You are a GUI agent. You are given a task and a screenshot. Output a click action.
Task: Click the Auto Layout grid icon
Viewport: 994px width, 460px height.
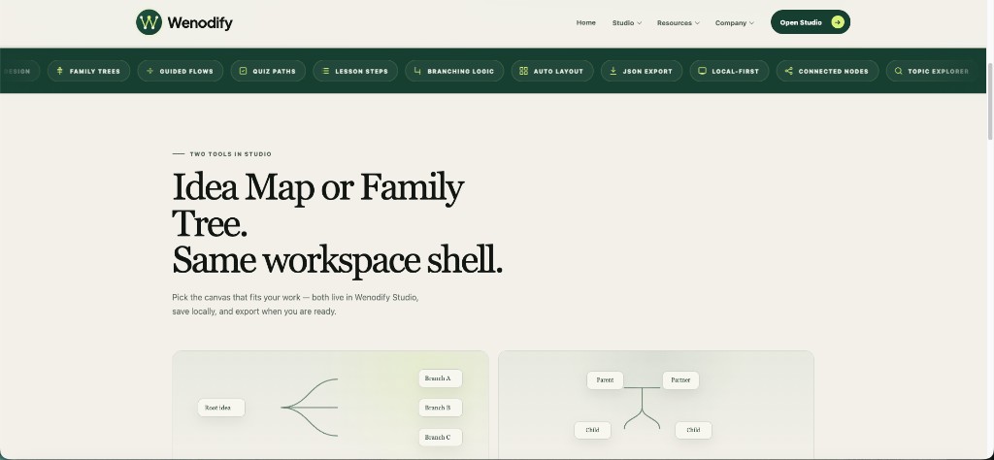tap(523, 71)
